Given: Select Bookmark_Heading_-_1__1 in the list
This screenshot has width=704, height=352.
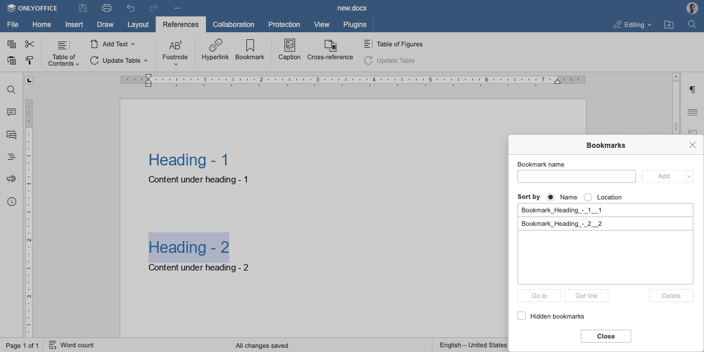Looking at the screenshot, I should [x=605, y=210].
